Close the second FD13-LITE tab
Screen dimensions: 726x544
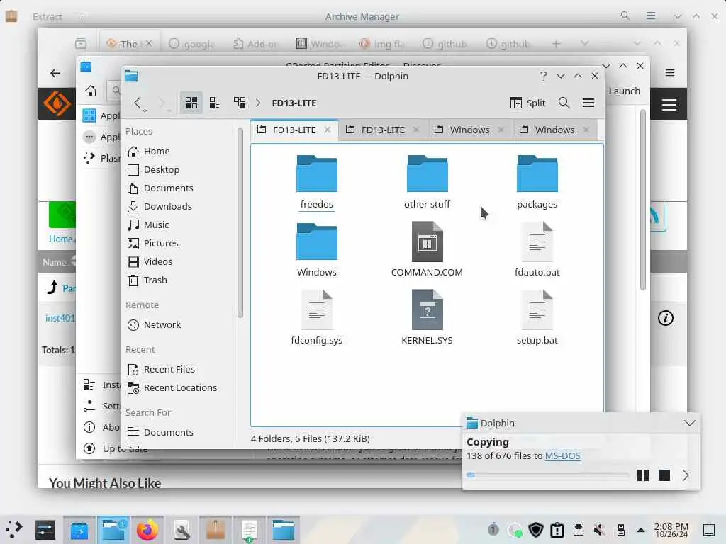[415, 130]
